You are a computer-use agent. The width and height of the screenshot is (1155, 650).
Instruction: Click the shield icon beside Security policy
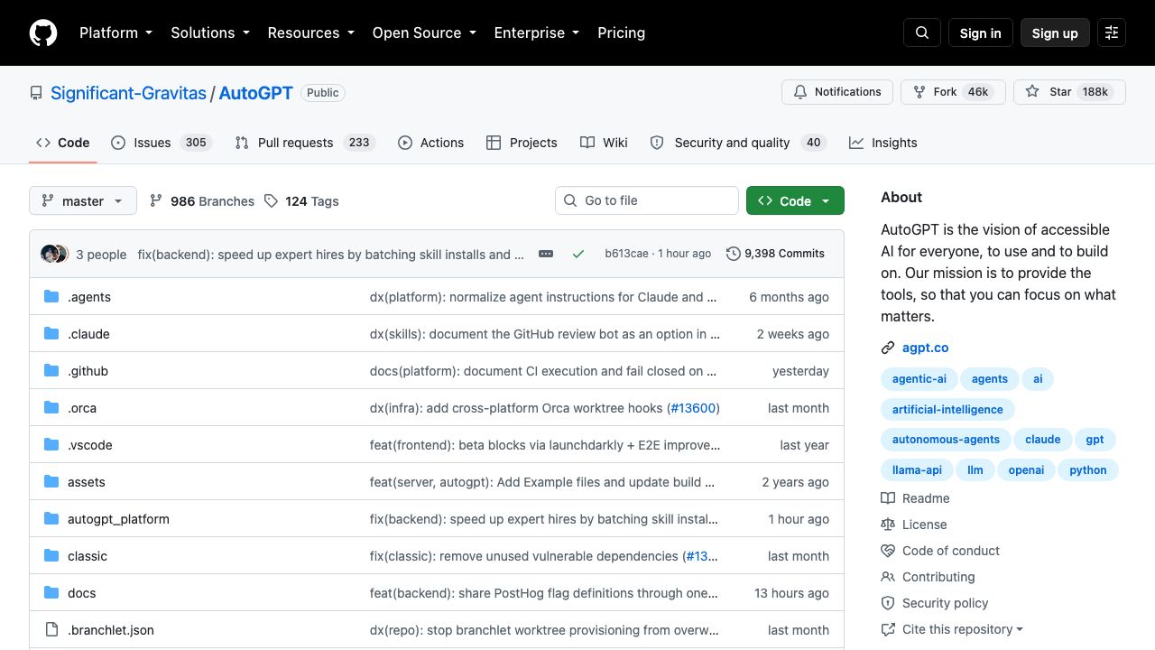point(888,603)
